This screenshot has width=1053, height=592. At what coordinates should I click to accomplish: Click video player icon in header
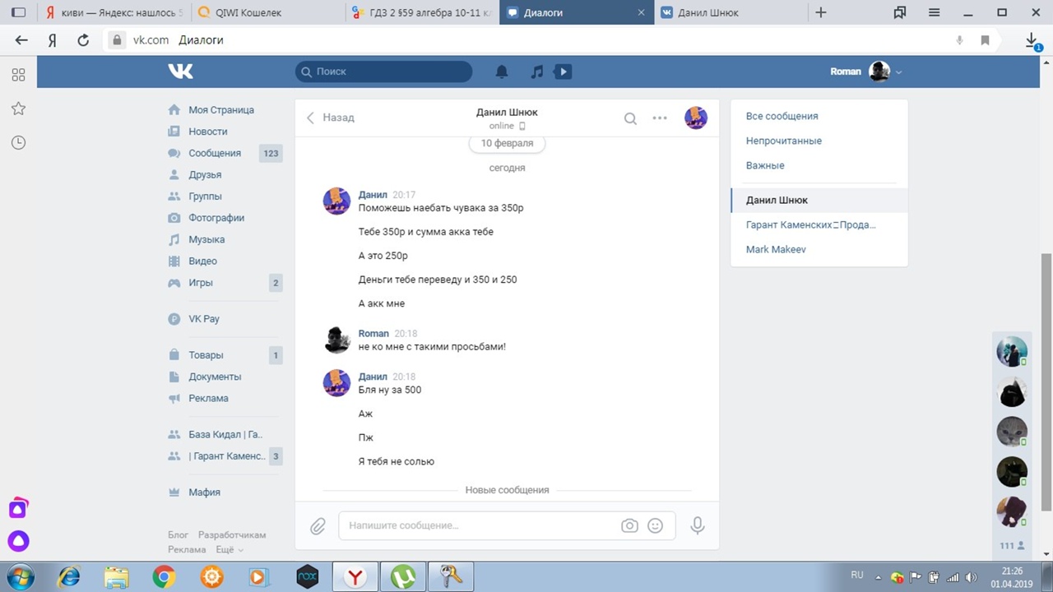(564, 72)
